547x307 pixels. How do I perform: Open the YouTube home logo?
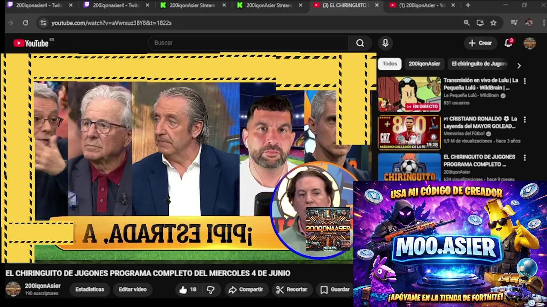[x=31, y=43]
